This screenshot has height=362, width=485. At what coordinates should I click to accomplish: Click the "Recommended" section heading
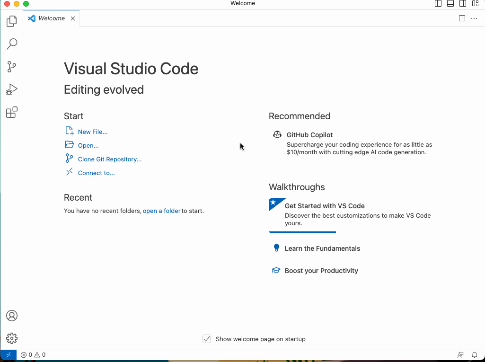pyautogui.click(x=300, y=116)
